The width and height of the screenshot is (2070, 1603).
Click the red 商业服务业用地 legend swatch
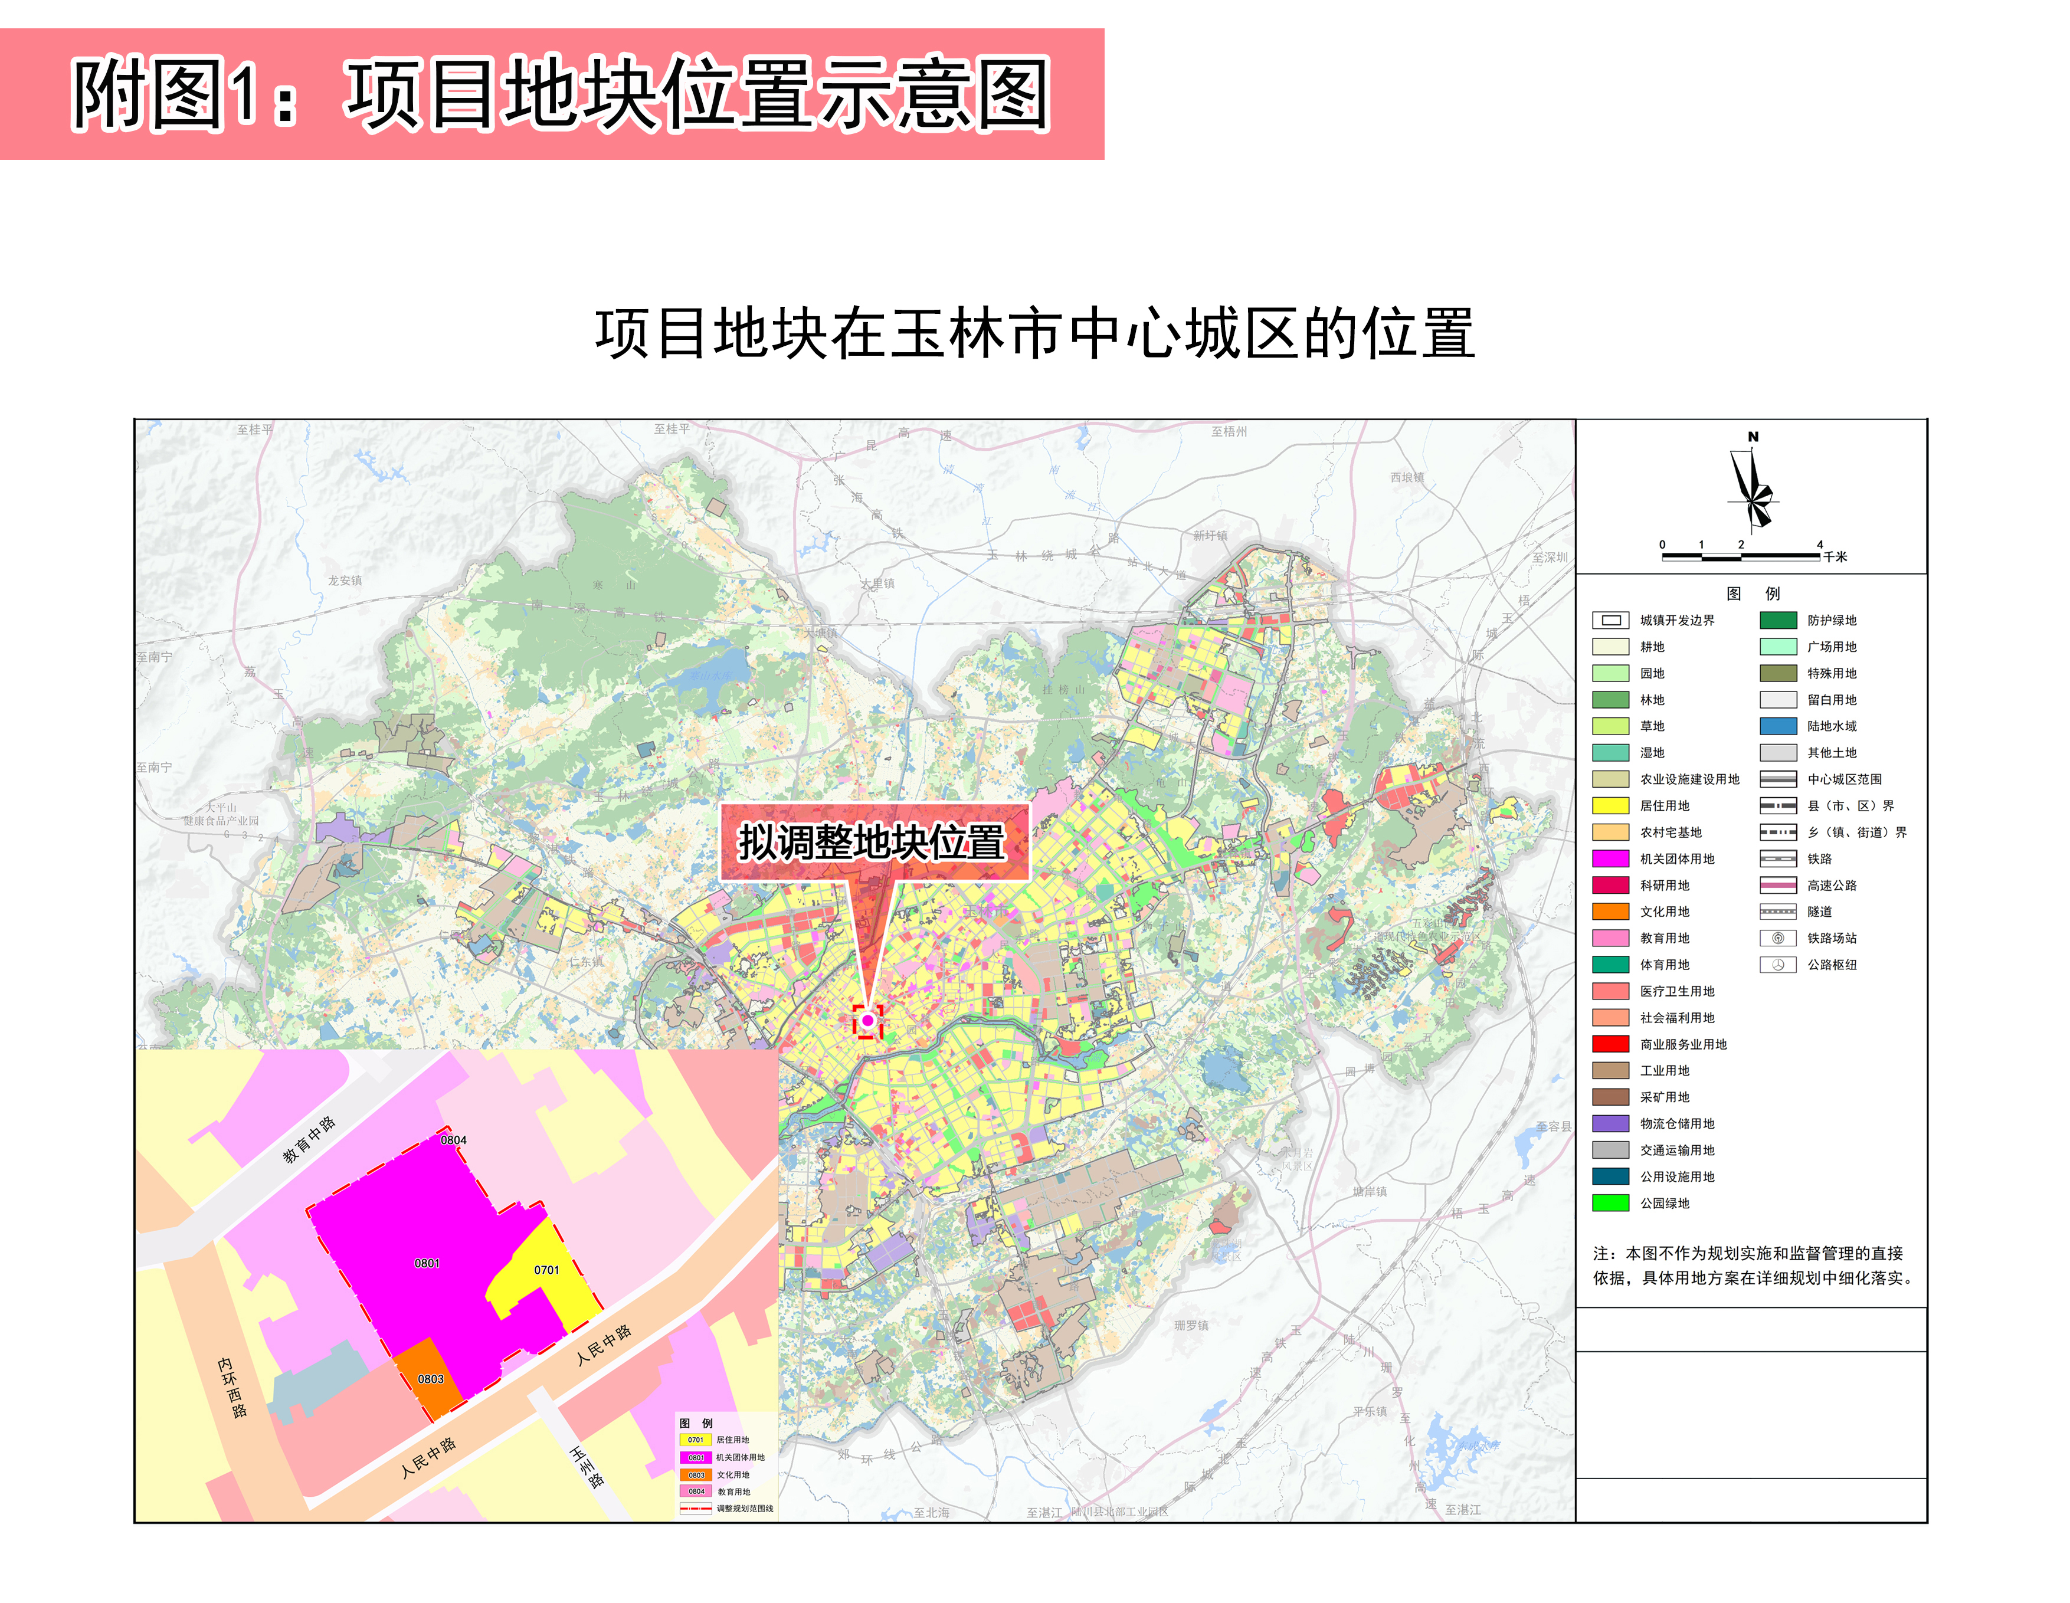click(1610, 1044)
